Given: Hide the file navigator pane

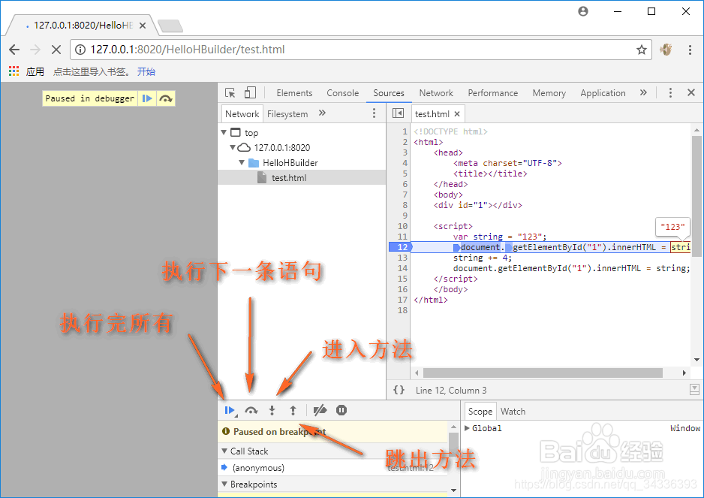Looking at the screenshot, I should point(398,113).
